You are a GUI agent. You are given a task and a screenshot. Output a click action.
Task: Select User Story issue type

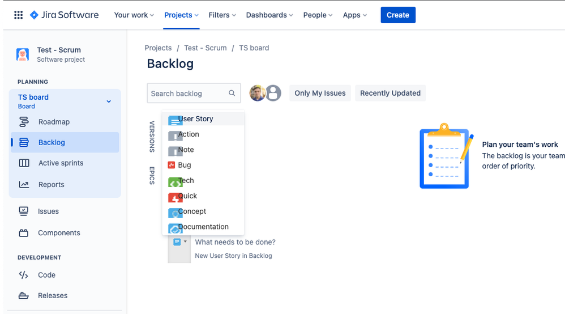(203, 119)
